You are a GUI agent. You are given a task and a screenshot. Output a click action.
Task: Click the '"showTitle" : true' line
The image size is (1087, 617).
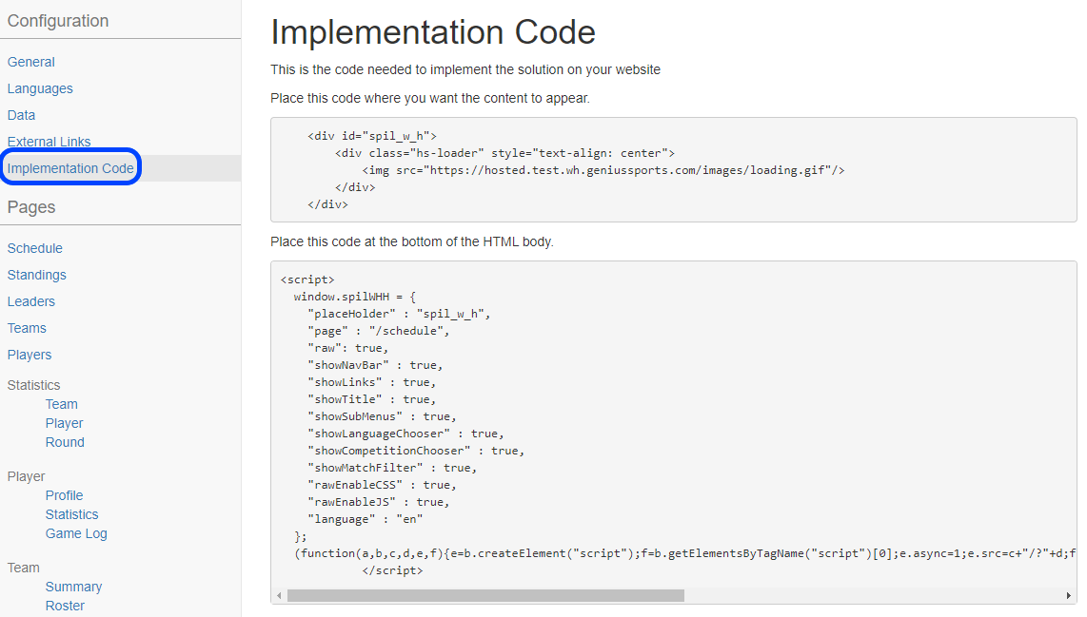(x=371, y=399)
